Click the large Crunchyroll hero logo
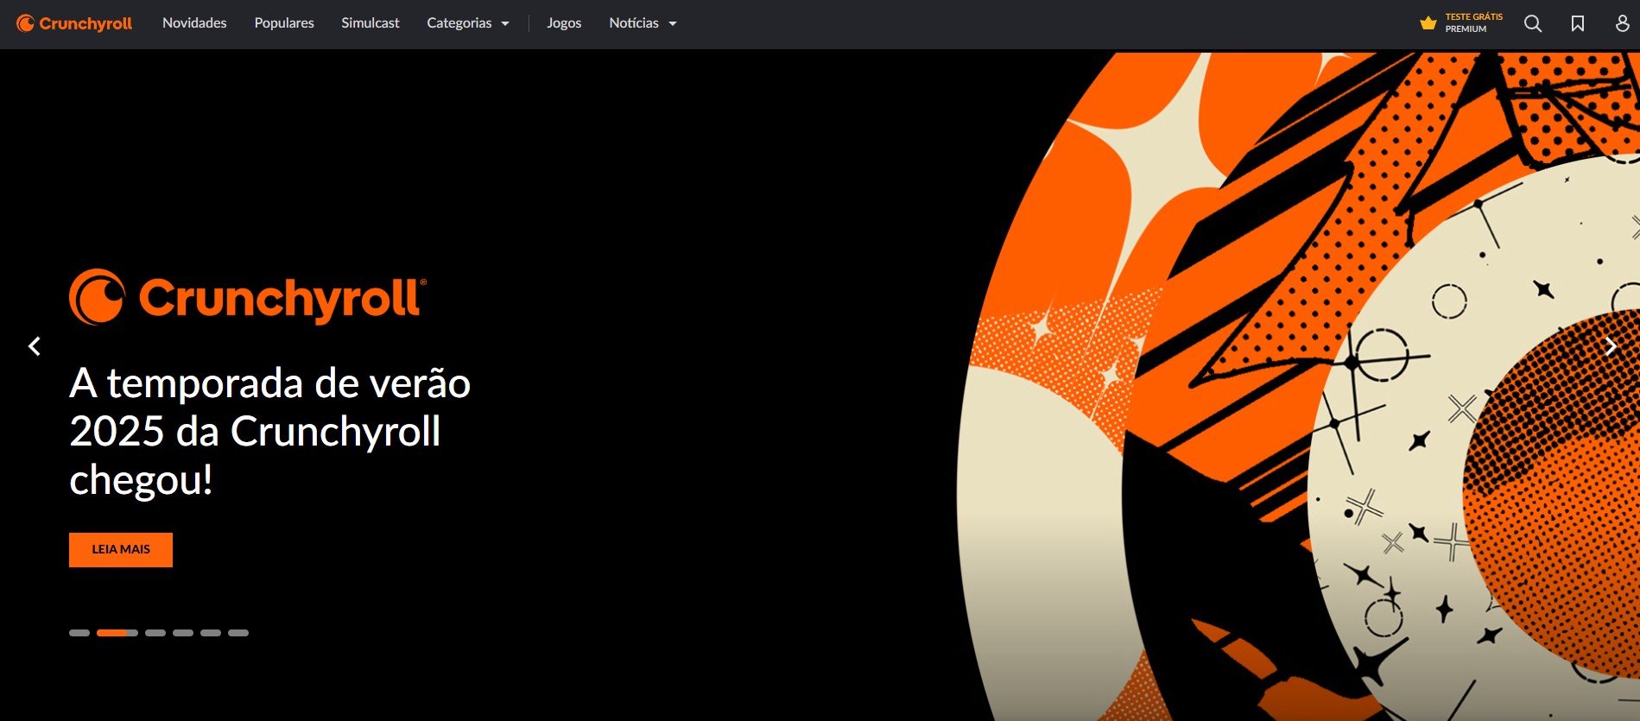 tap(248, 297)
